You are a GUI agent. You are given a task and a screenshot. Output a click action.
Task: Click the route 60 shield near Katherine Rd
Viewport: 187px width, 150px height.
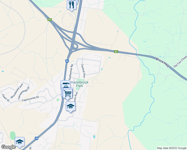(67, 61)
